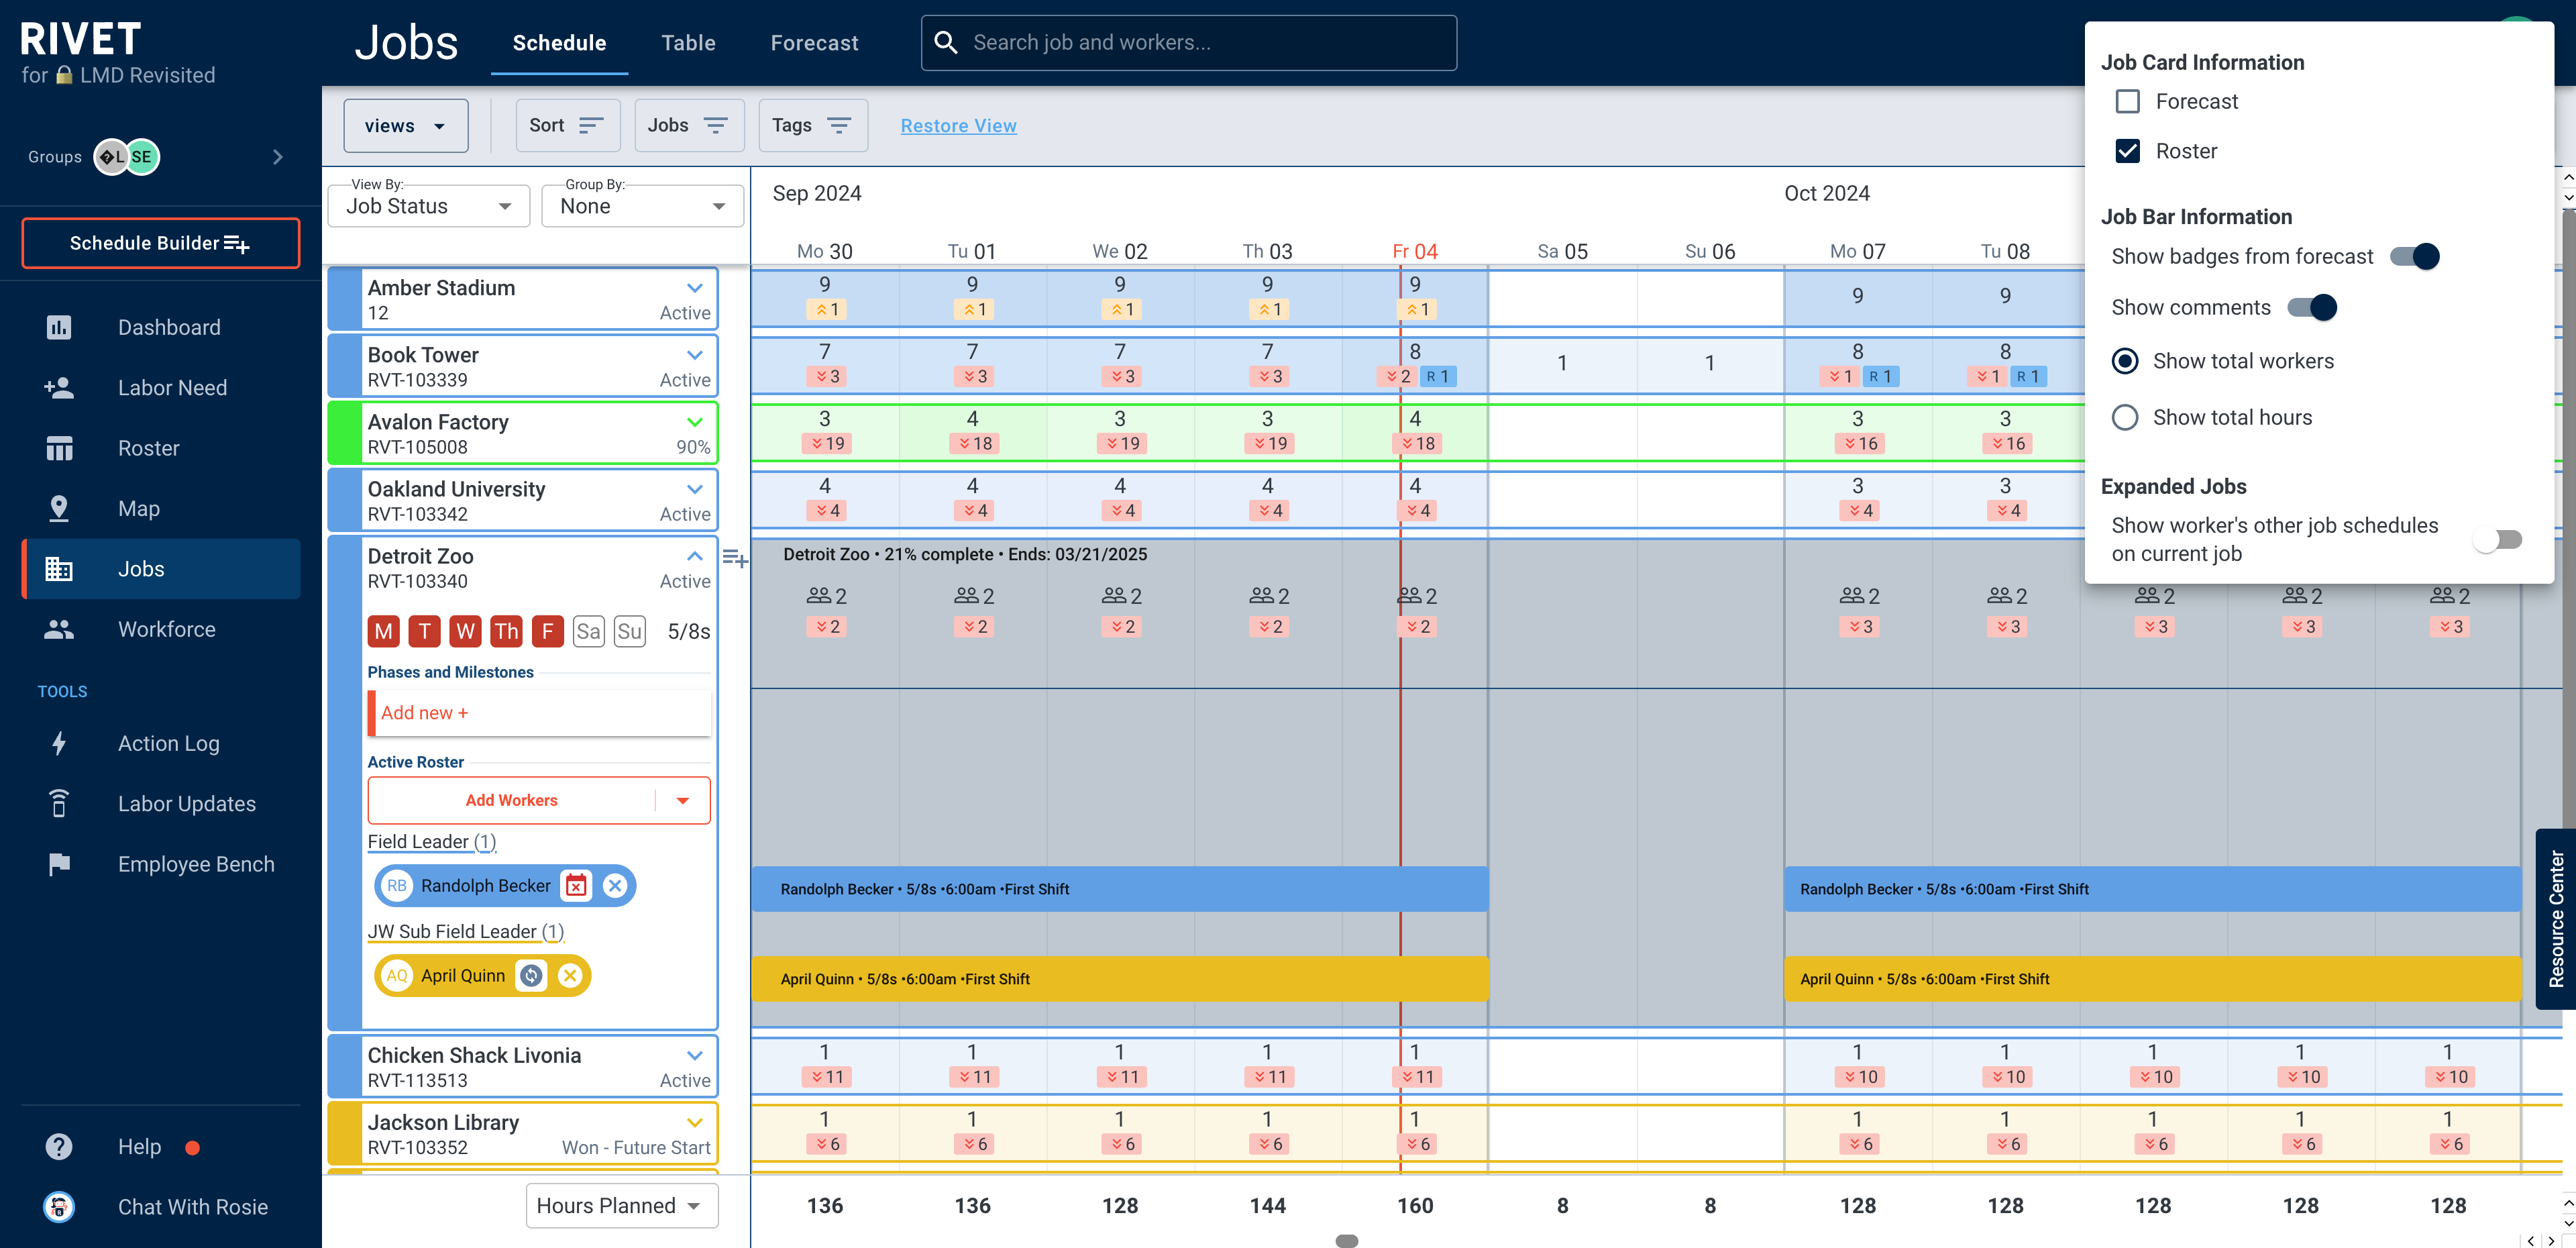Screen dimensions: 2576x1248
Task: Open the View By Job Status dropdown
Action: click(x=428, y=206)
